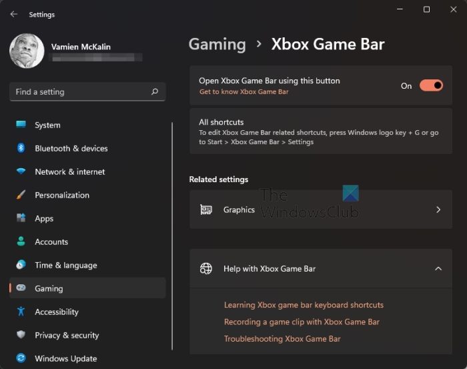Image resolution: width=467 pixels, height=369 pixels.
Task: Click the Accounts person icon
Action: [21, 242]
